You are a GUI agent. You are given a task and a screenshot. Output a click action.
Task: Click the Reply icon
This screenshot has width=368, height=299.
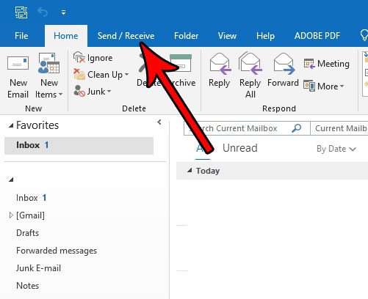click(220, 64)
